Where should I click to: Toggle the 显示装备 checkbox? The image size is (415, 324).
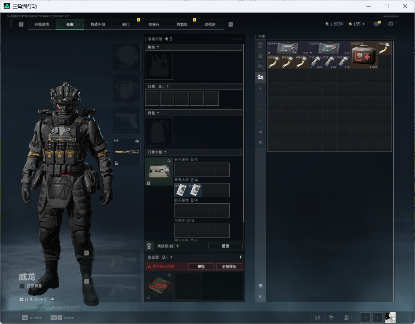tap(22, 286)
